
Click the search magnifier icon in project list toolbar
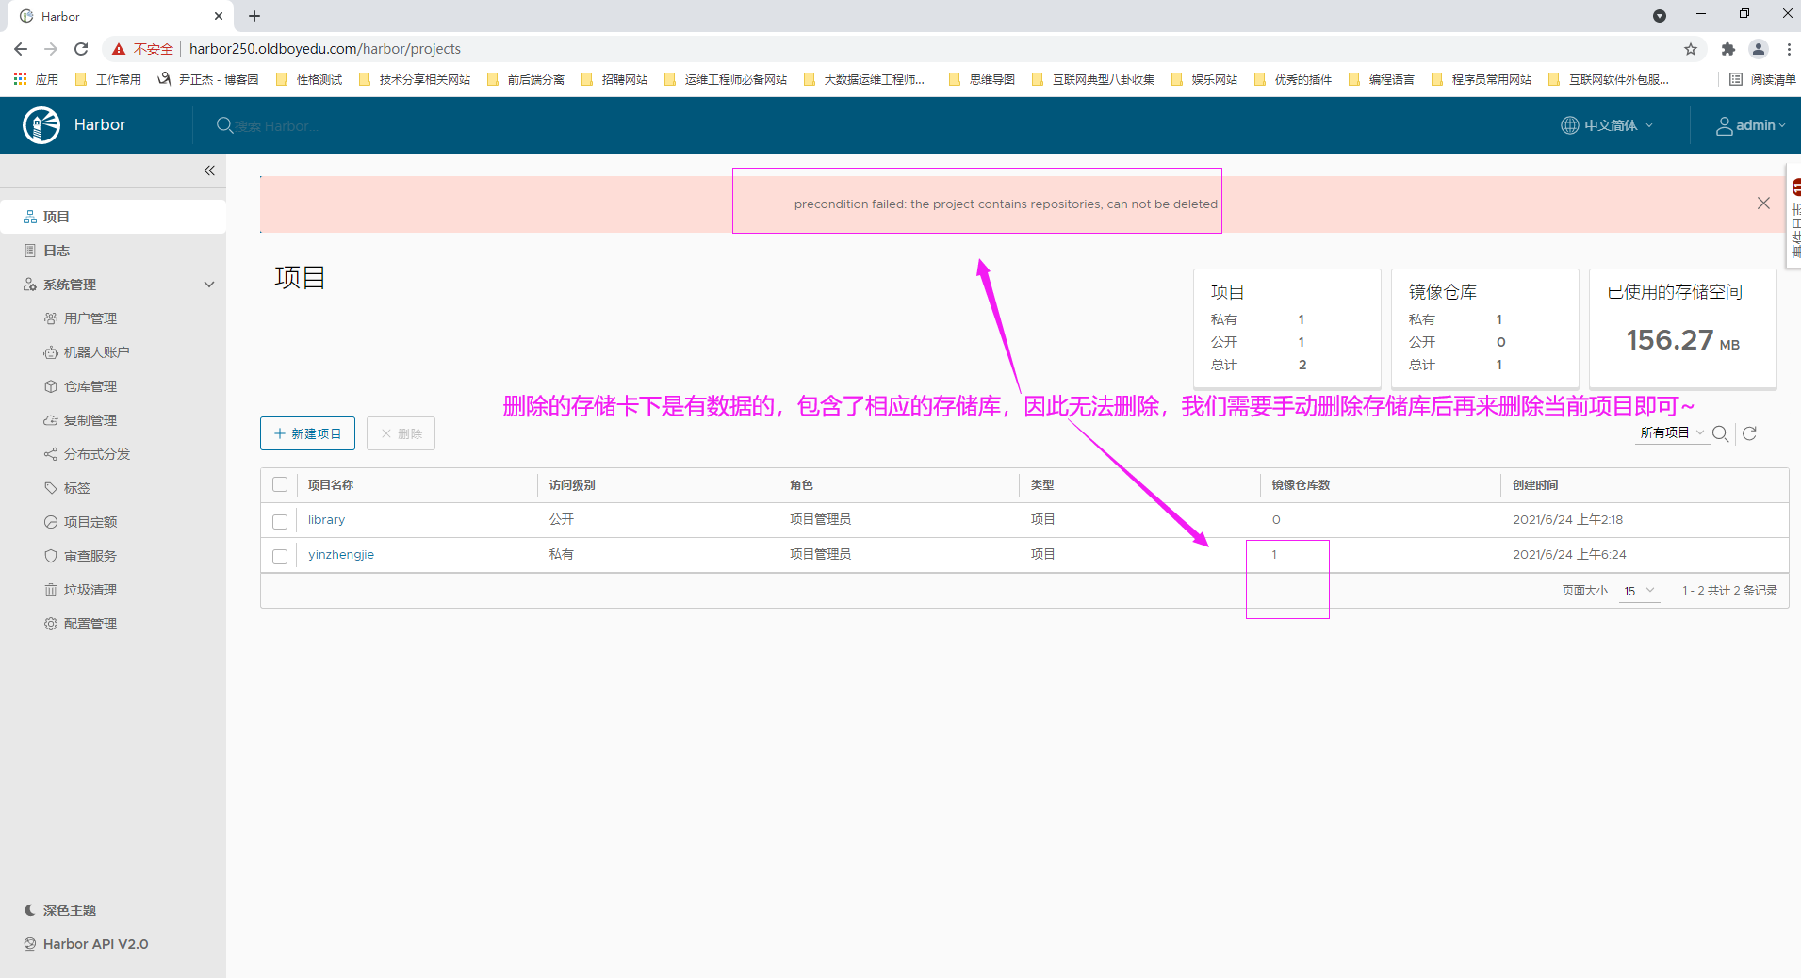1720,433
